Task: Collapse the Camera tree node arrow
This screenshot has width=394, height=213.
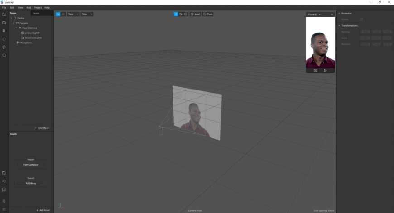Action: pos(14,23)
